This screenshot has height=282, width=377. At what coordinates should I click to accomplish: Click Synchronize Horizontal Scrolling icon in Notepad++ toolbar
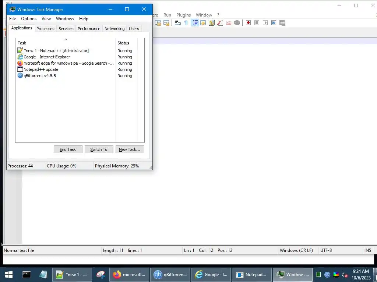[x=166, y=23]
